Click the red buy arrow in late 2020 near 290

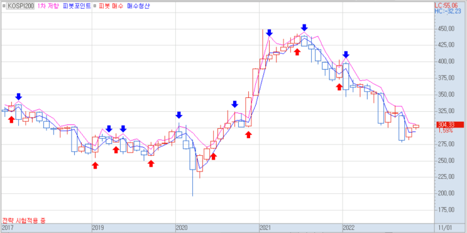tap(248, 134)
